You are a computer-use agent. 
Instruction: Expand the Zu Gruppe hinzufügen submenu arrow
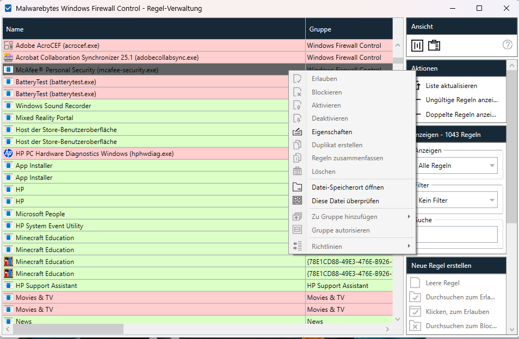409,216
